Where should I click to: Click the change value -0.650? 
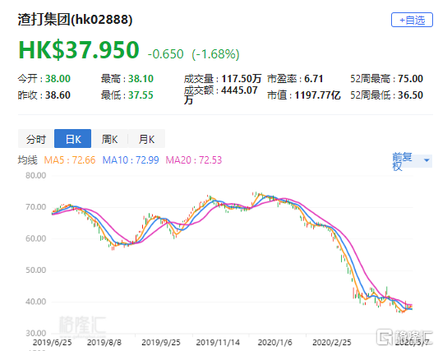click(166, 54)
